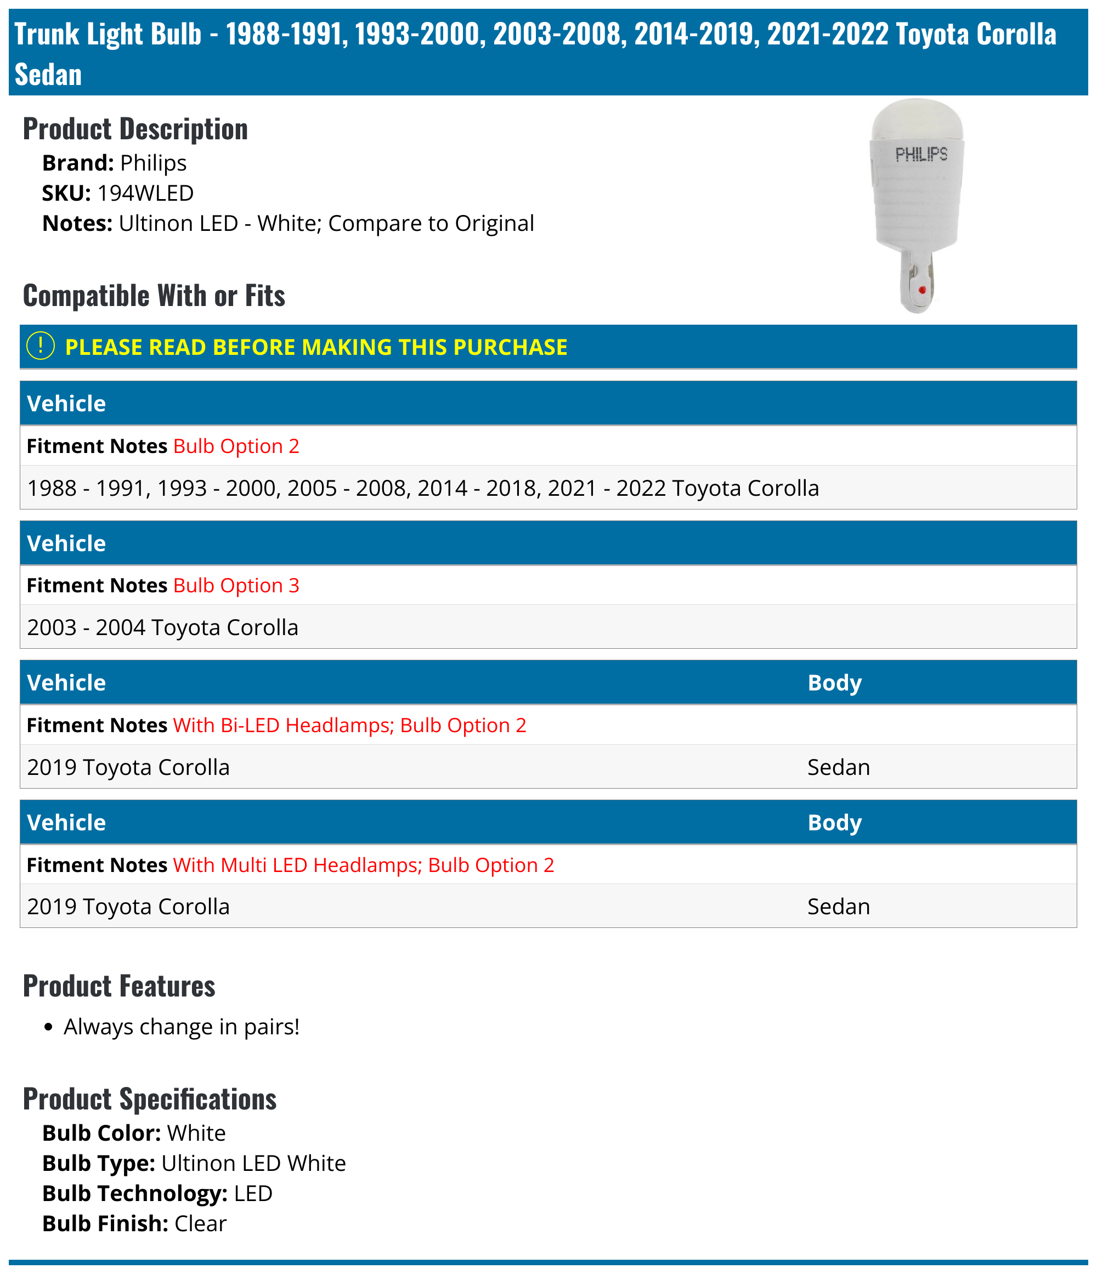Click the Bulb Technology: LED specification
The width and height of the screenshot is (1097, 1274).
pos(157,1193)
